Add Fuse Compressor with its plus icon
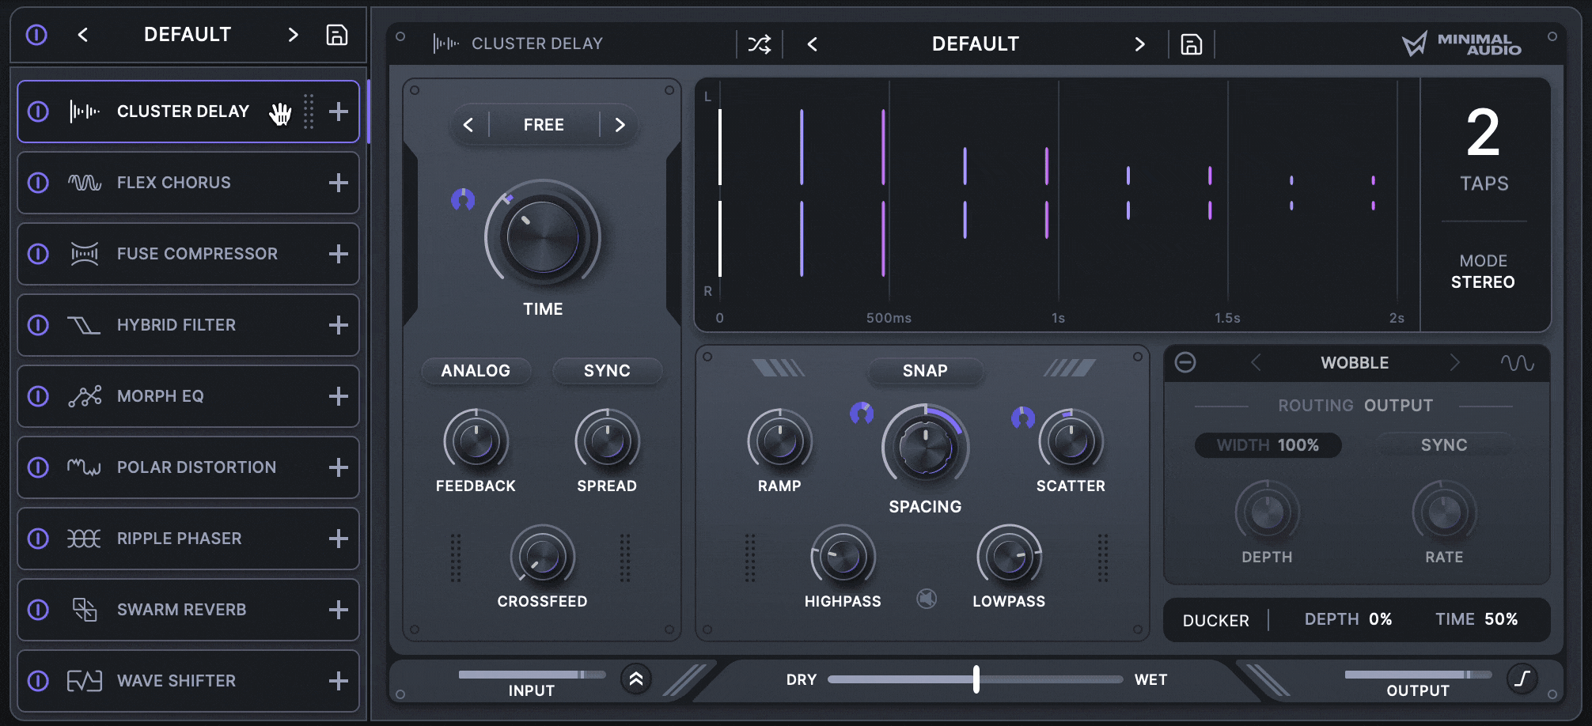Viewport: 1592px width, 726px height. point(339,254)
